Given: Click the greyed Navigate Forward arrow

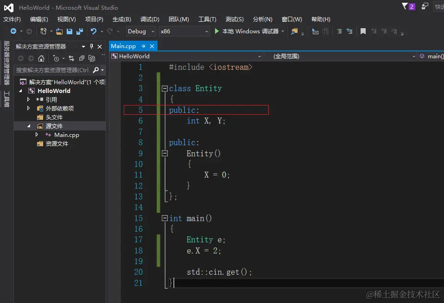Looking at the screenshot, I should coord(29,31).
